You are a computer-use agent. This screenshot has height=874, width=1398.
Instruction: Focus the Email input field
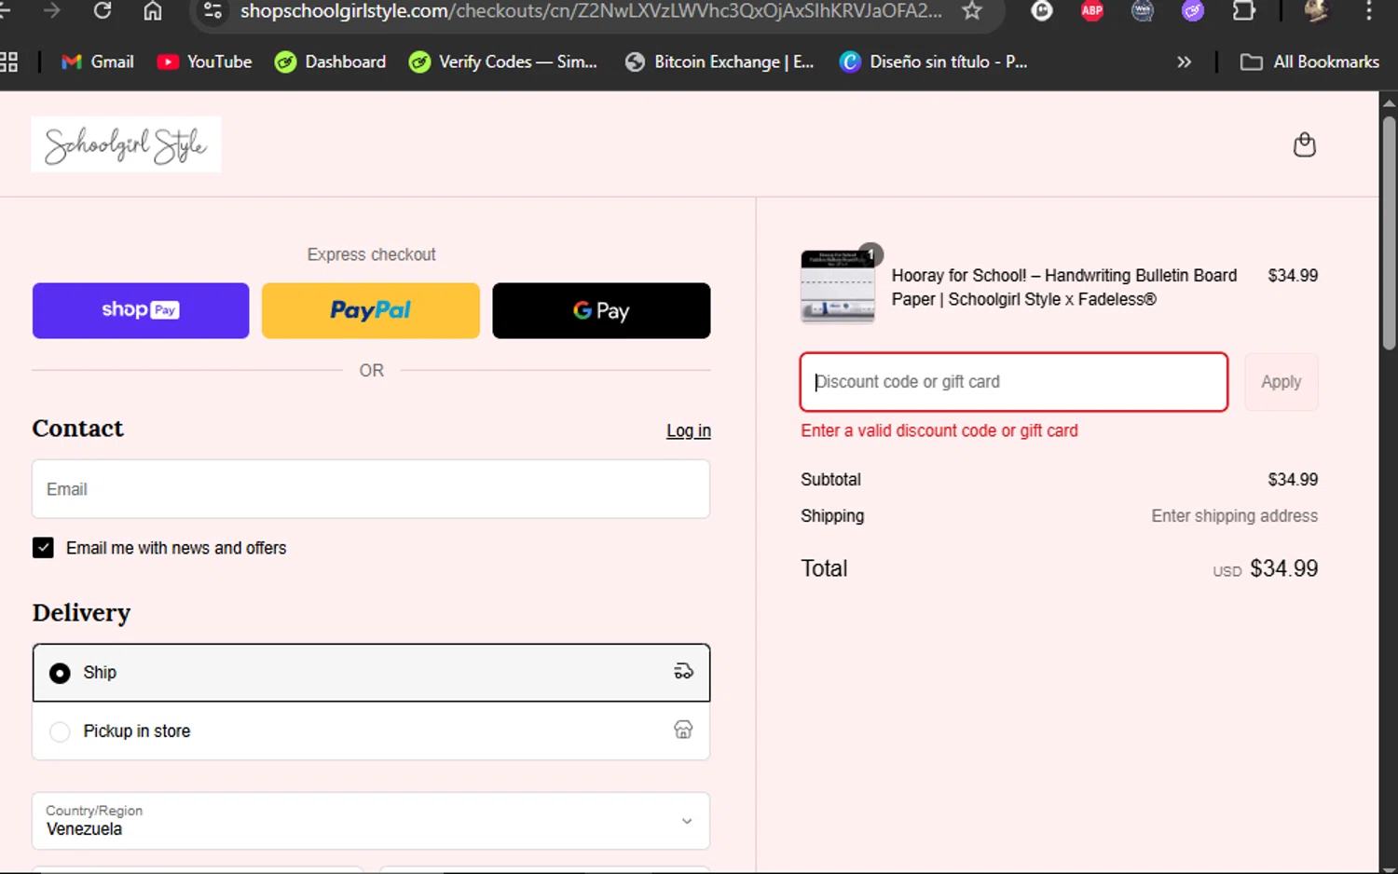click(x=371, y=489)
